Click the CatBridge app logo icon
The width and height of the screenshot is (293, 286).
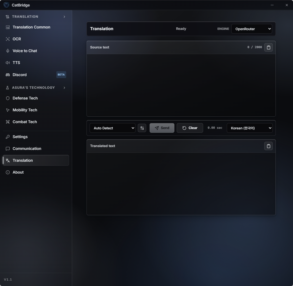[x=6, y=5]
